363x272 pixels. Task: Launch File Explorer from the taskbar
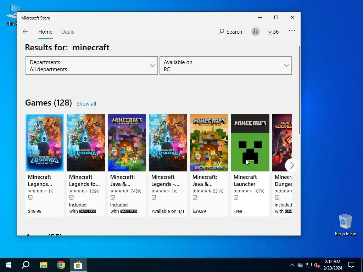click(43, 265)
